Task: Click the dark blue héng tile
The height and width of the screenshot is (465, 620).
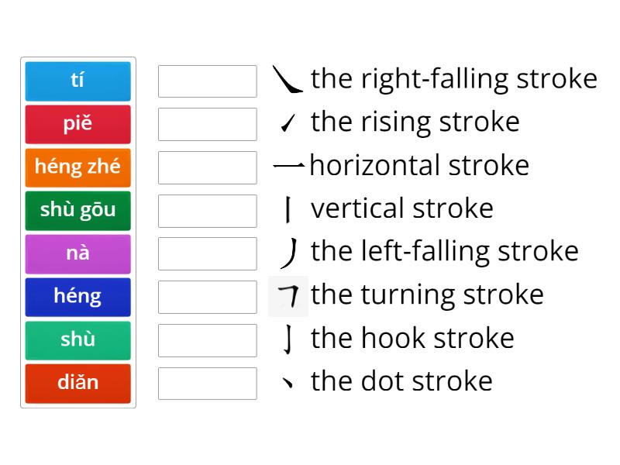Action: pyautogui.click(x=77, y=297)
